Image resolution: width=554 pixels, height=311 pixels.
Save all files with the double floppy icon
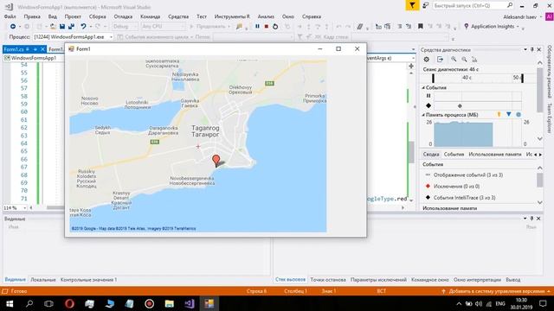[71, 27]
